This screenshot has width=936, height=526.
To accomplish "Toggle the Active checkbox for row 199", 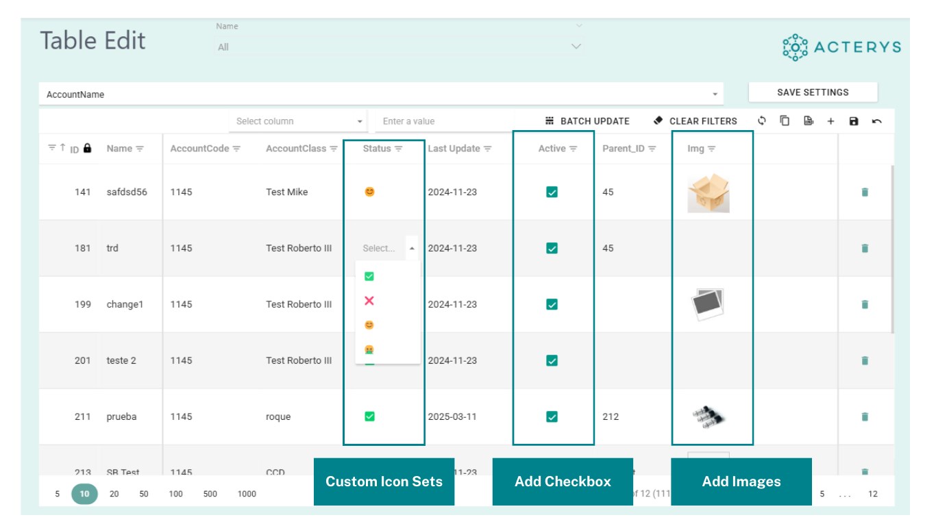I will pyautogui.click(x=552, y=305).
